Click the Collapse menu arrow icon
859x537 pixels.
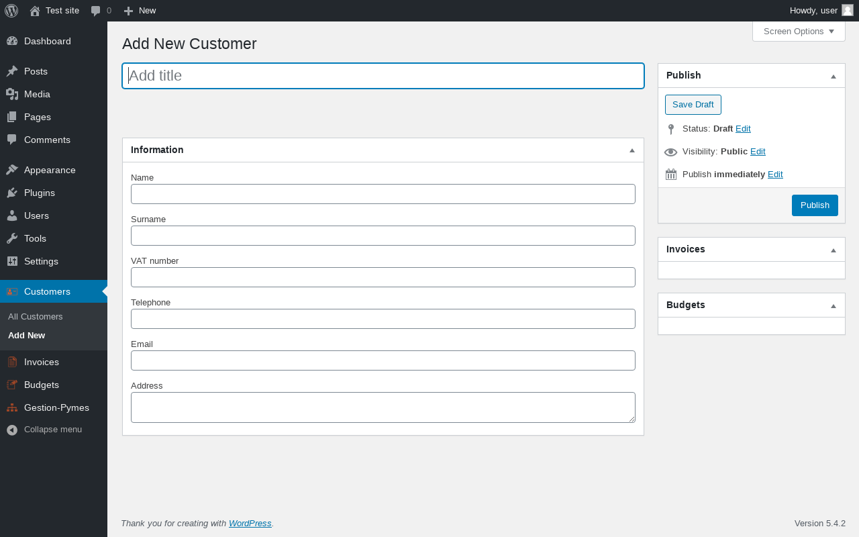[x=12, y=430]
